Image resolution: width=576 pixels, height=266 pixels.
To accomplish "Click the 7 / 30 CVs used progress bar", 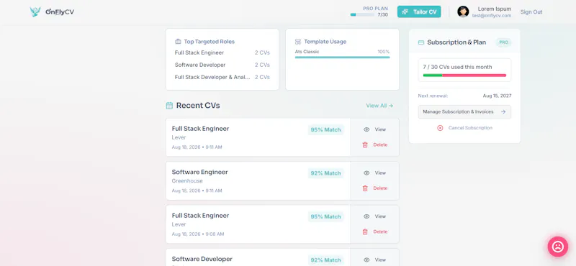I will [x=464, y=75].
